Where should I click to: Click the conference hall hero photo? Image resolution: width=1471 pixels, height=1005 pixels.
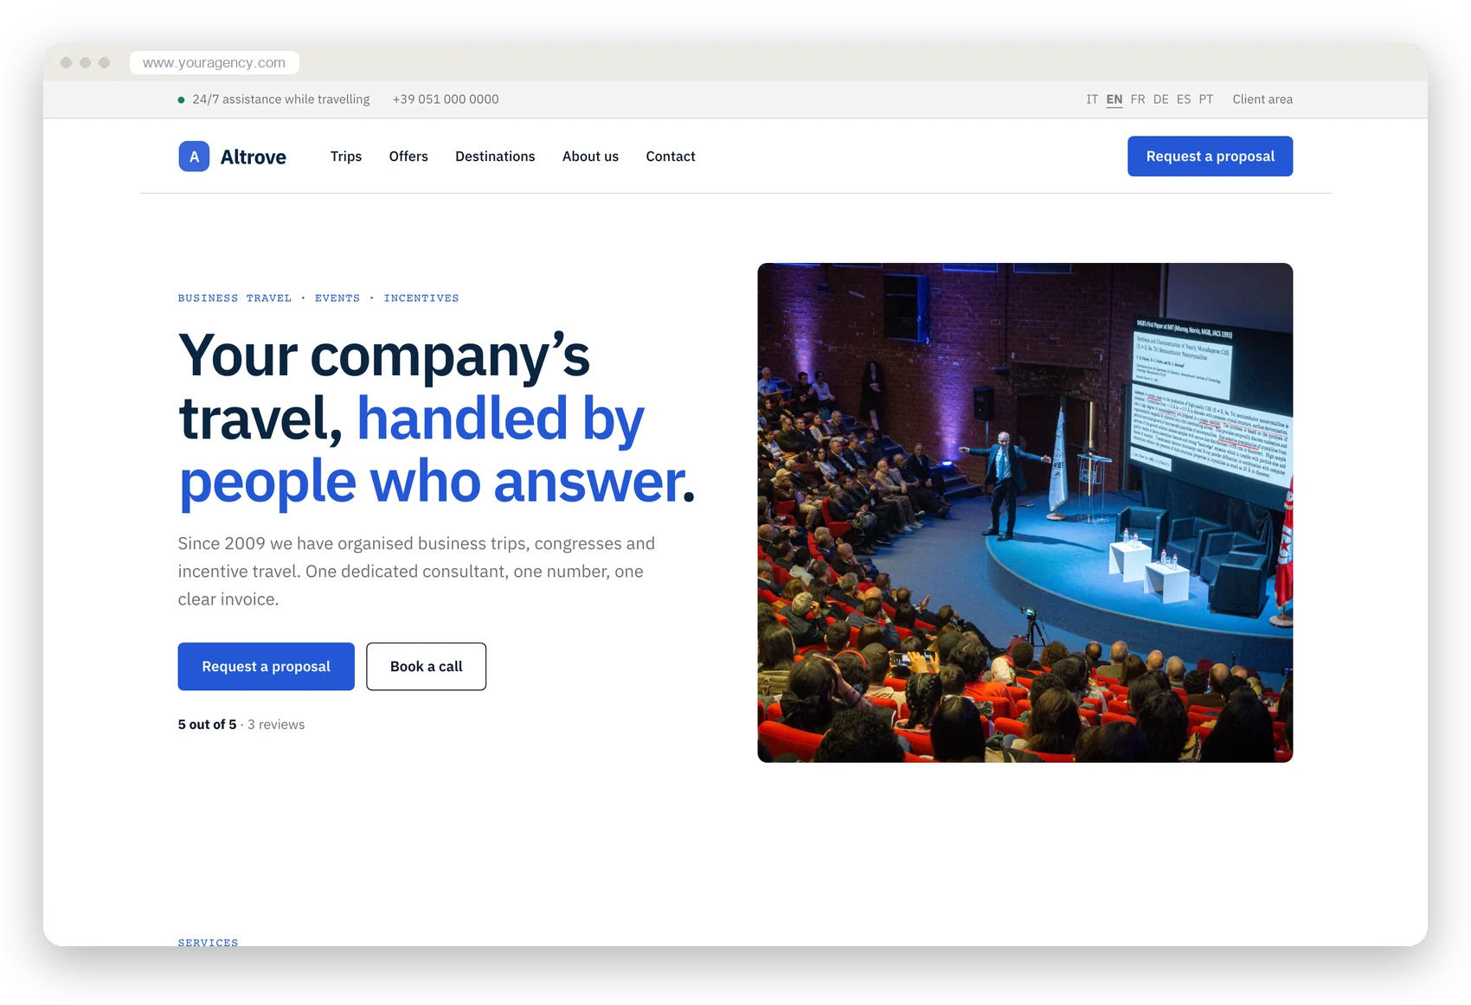click(x=1025, y=513)
